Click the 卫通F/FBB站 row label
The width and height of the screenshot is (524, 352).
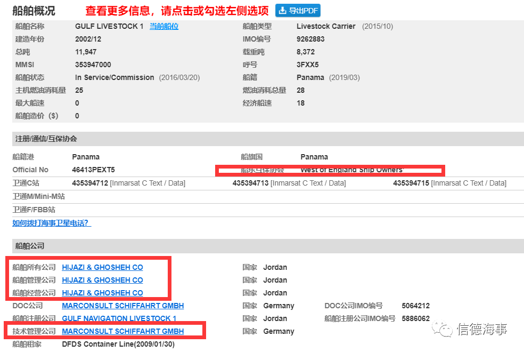(34, 210)
